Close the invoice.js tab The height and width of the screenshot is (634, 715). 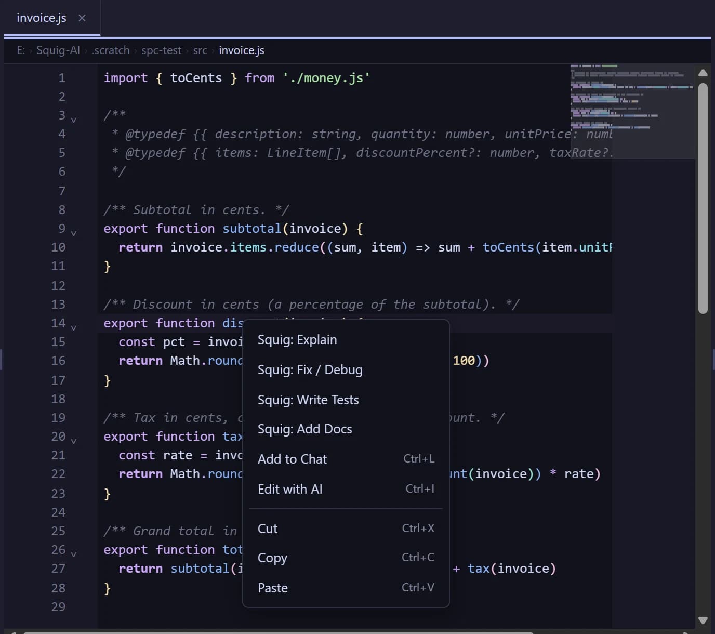tap(82, 18)
